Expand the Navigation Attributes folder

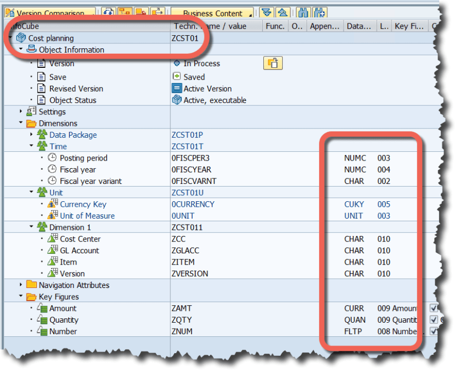click(21, 285)
